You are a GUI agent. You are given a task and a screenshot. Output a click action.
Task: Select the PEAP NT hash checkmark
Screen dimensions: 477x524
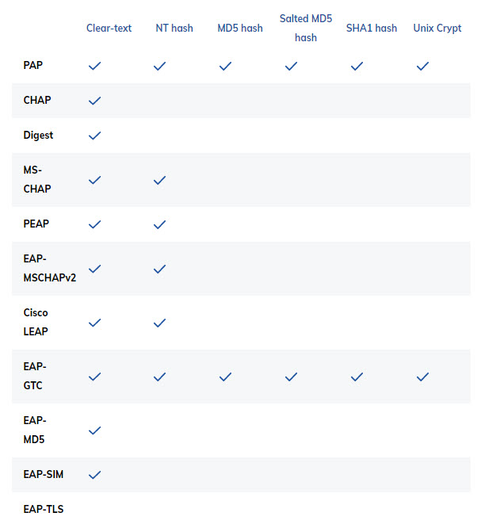(x=160, y=224)
